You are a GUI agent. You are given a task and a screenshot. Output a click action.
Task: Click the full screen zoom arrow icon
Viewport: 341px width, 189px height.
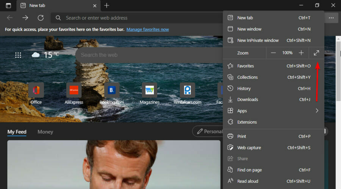click(x=316, y=53)
